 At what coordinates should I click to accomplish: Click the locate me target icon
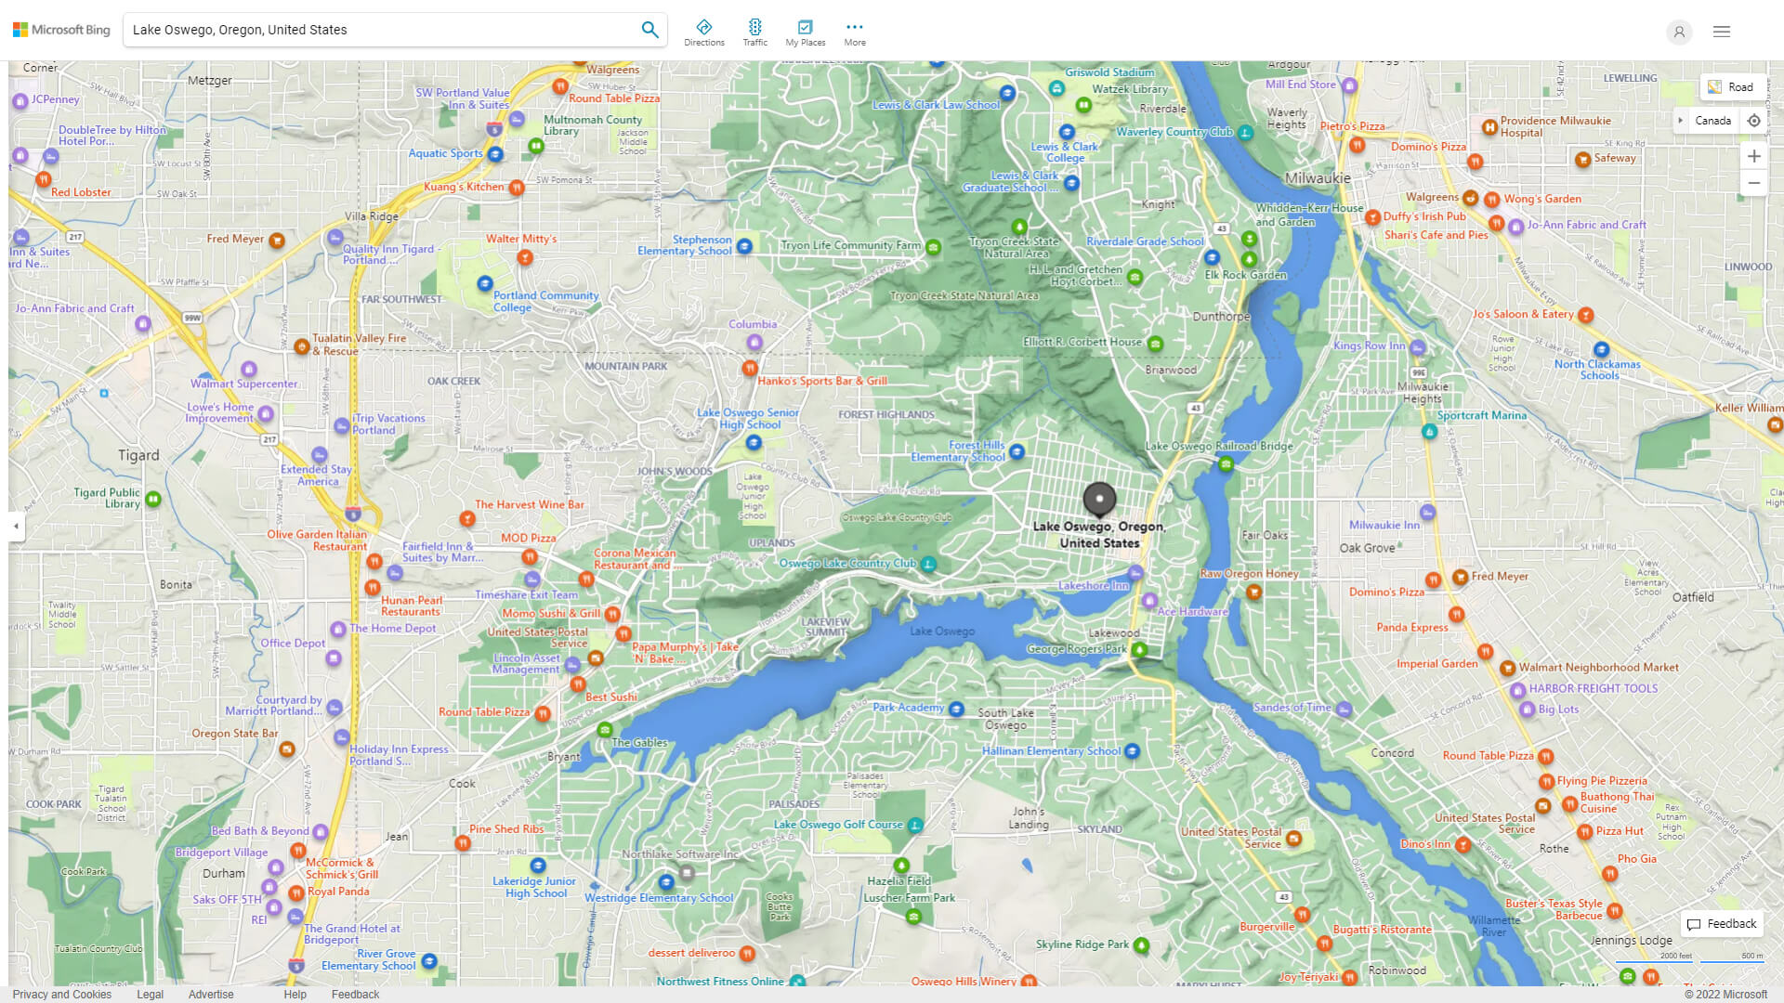pos(1753,121)
